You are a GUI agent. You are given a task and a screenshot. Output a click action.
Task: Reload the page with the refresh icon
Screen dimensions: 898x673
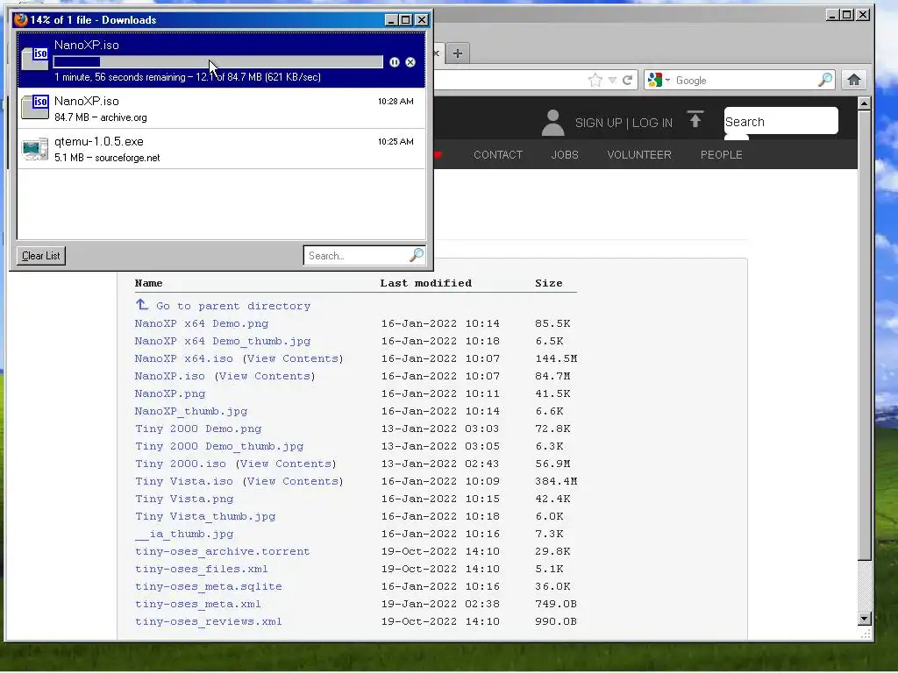(x=628, y=80)
